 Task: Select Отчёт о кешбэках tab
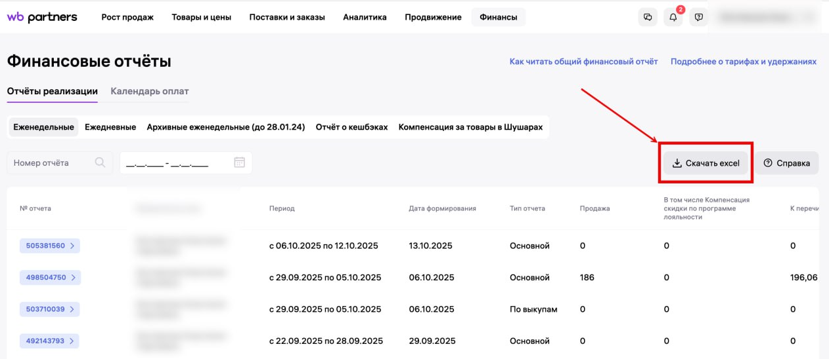pos(351,127)
